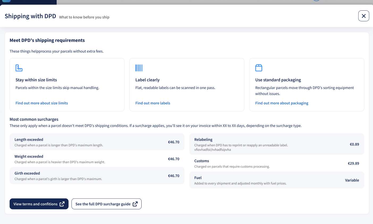Screen dimensions: 373x224
Task: Click the Weight exceeded €46.70 price
Action: (x=174, y=159)
